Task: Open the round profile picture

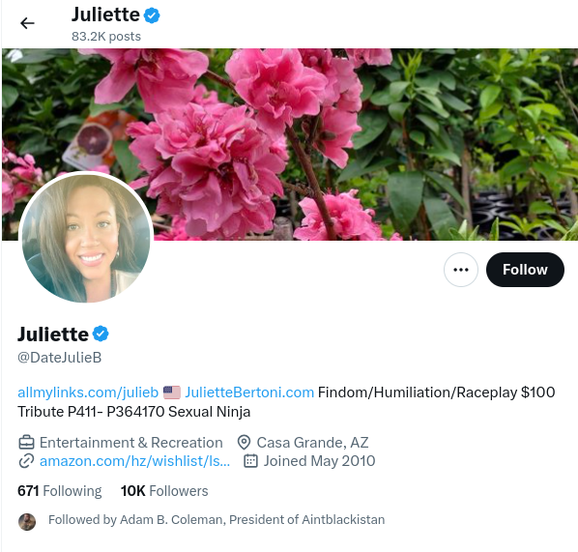Action: point(86,238)
